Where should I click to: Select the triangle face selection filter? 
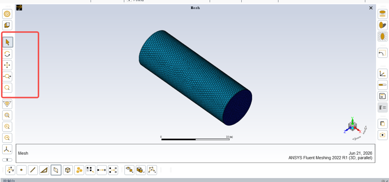(x=44, y=170)
